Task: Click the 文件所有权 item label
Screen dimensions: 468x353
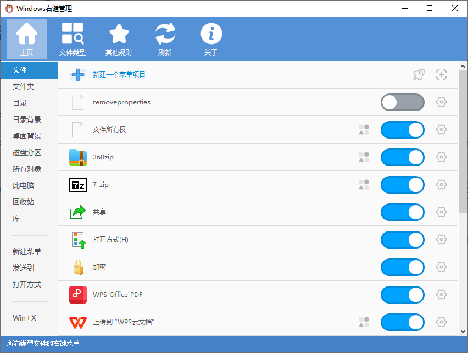Action: 109,130
